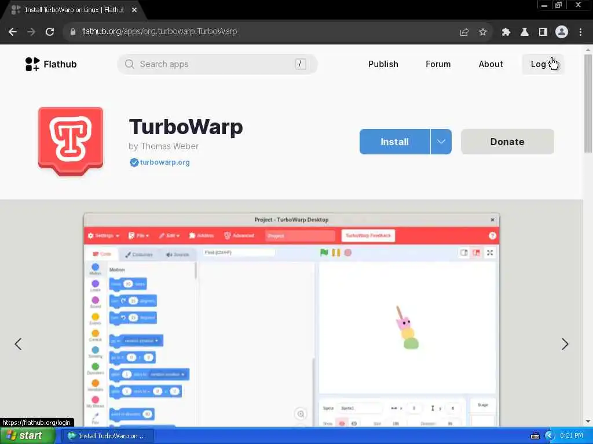Expand hidden tray icons arrow
The width and height of the screenshot is (593, 444).
(549, 436)
